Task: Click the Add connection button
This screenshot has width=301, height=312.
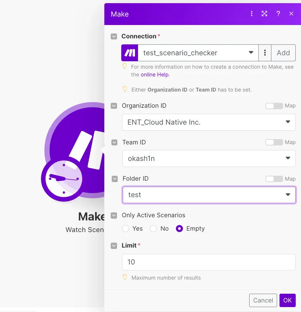Action: [283, 53]
